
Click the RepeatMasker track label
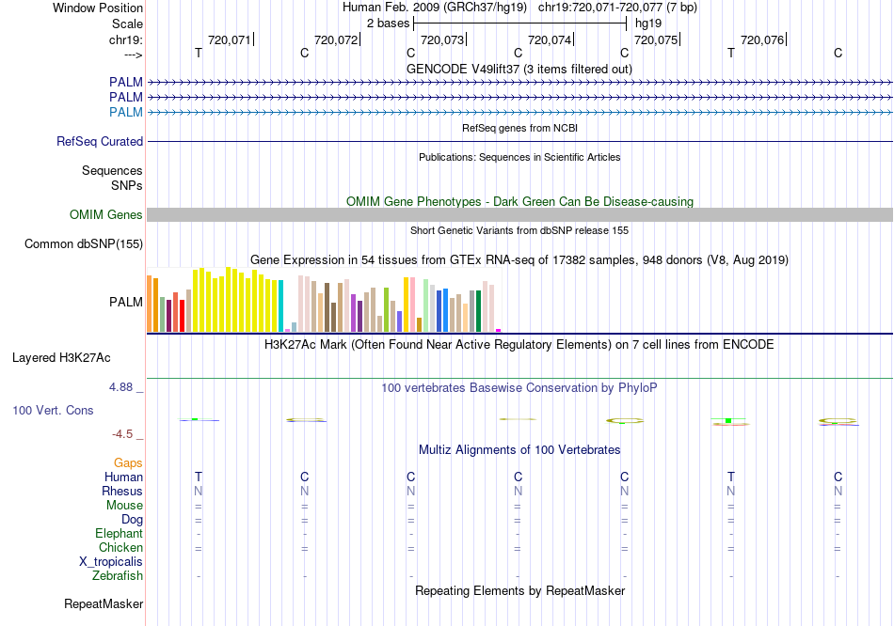click(104, 603)
